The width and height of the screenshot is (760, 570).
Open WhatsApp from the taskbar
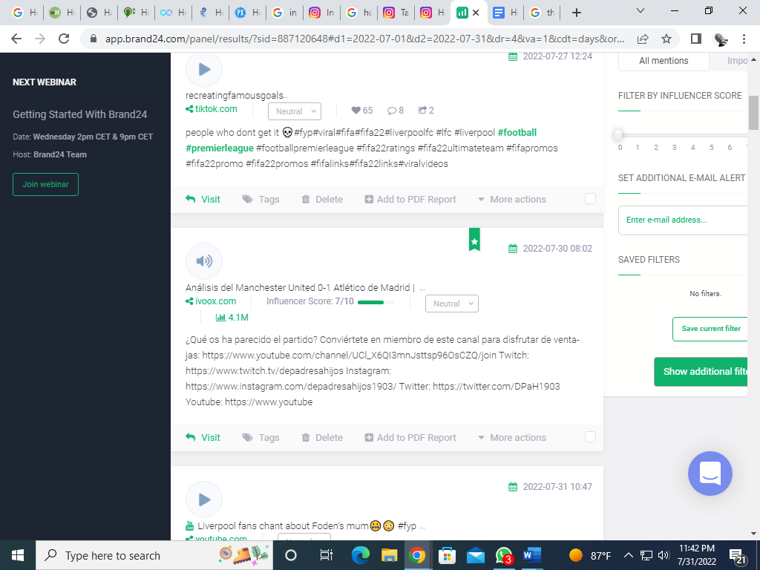504,555
